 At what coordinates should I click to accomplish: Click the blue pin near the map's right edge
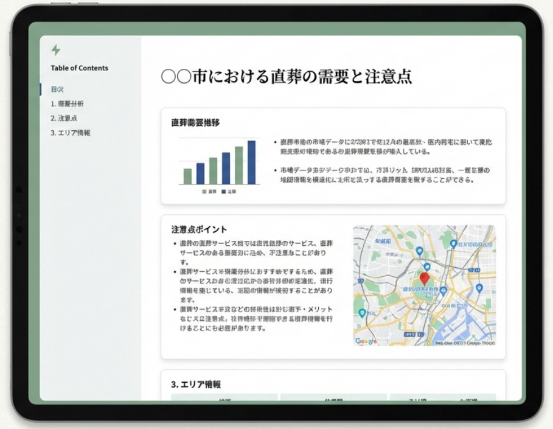(480, 288)
